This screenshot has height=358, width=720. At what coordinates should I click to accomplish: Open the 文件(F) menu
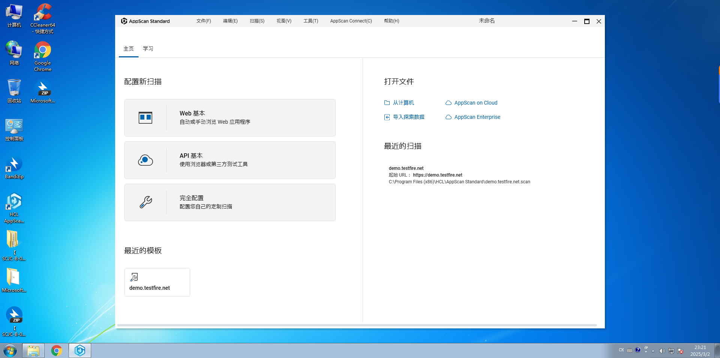point(204,21)
